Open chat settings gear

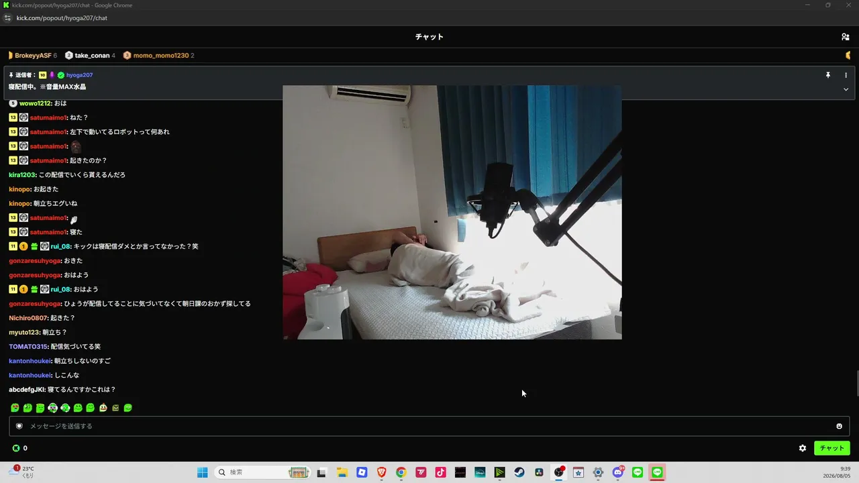pyautogui.click(x=803, y=448)
